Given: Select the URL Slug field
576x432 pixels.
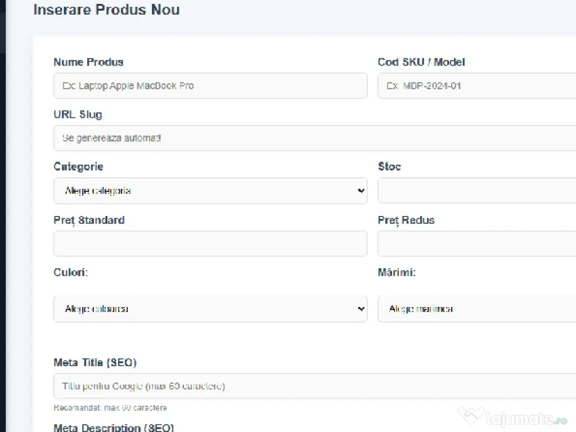Looking at the screenshot, I should point(315,138).
